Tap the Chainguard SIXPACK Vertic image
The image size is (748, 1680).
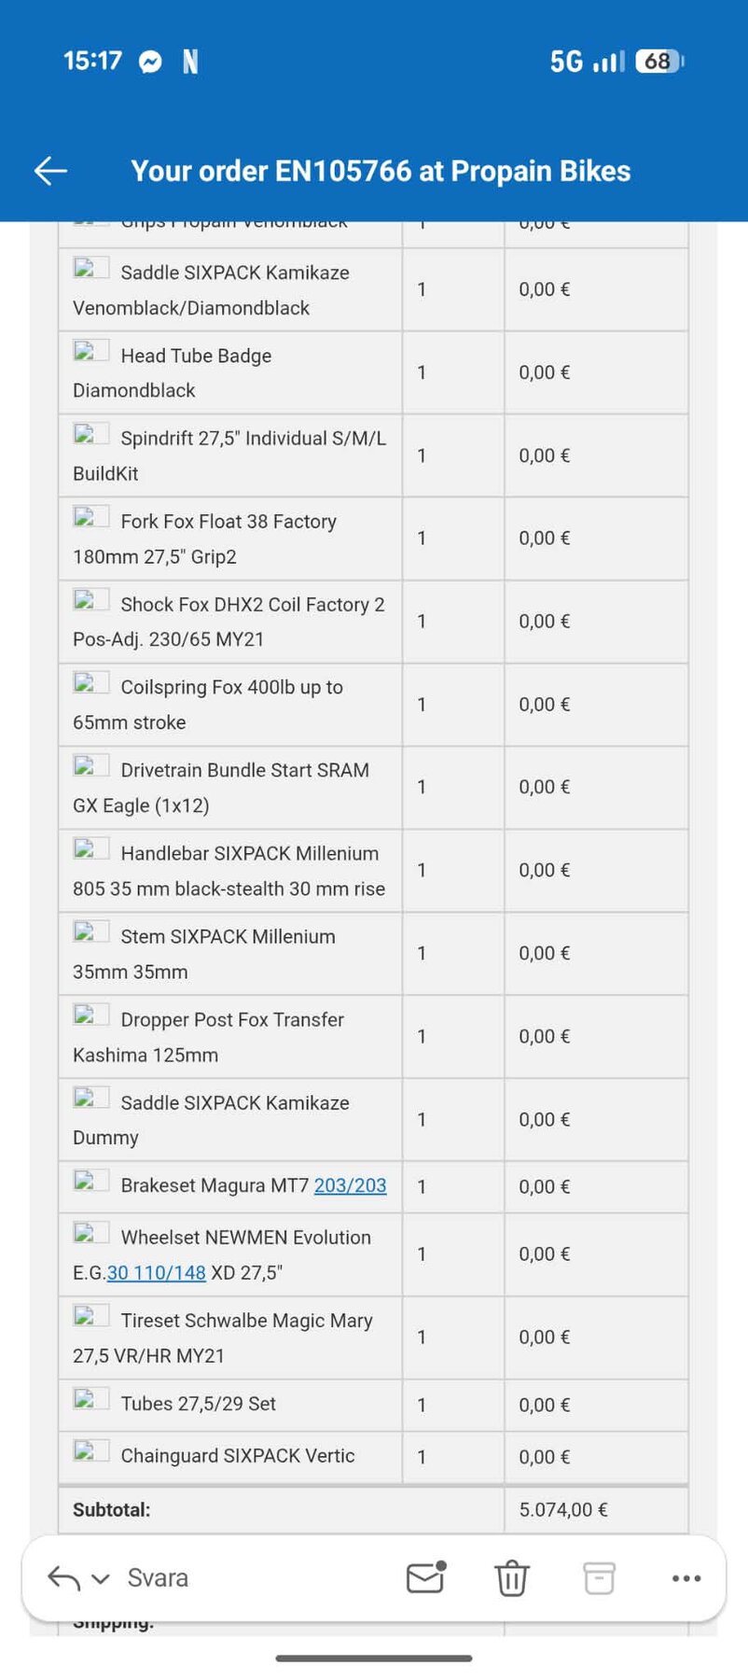91,1451
